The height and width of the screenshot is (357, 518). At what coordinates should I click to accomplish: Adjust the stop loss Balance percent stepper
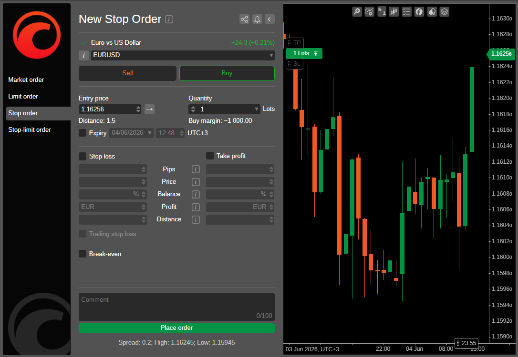(x=144, y=194)
